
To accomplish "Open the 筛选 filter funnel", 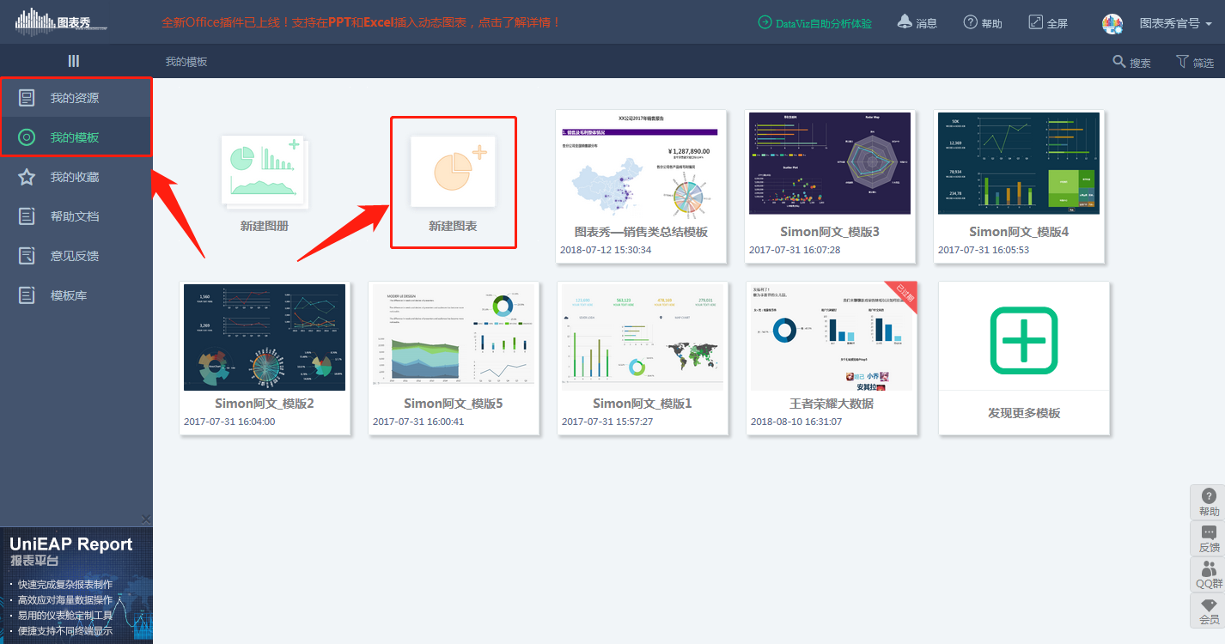I will (x=1194, y=62).
